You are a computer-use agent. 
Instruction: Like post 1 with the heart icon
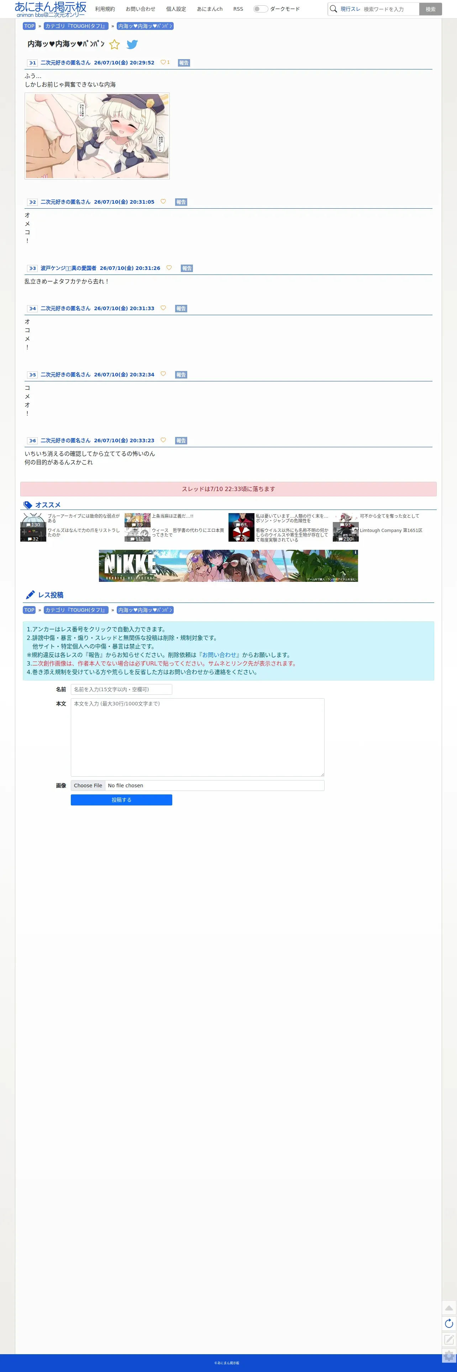[163, 62]
